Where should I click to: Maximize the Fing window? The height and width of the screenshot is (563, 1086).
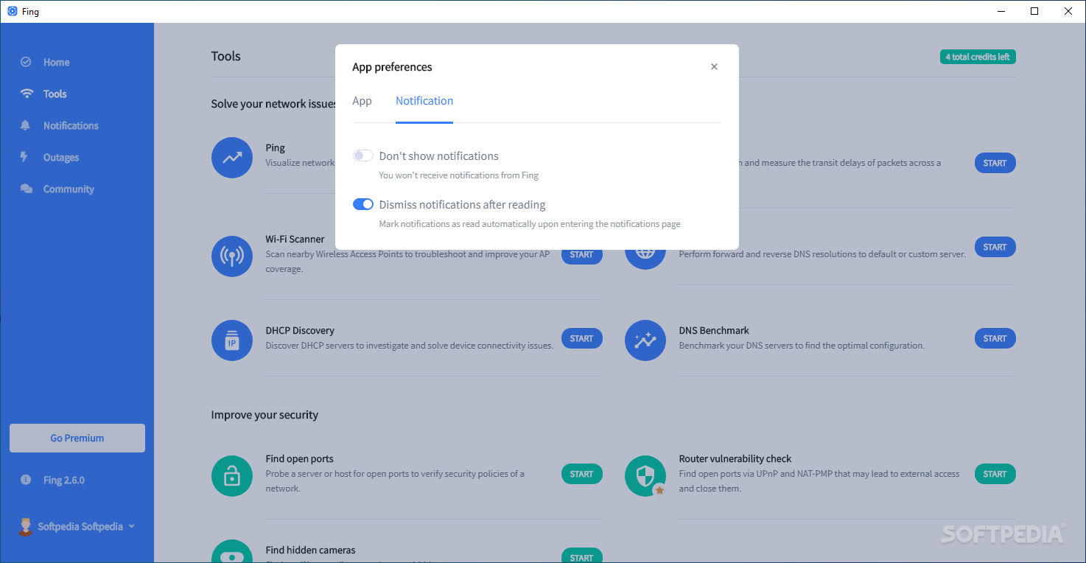[x=1034, y=11]
